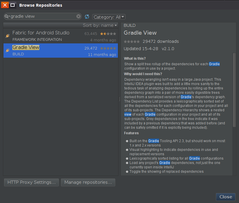Viewport: 239px width, 203px height.
Task: Click the '4 months ago' text
Action: pos(103,40)
